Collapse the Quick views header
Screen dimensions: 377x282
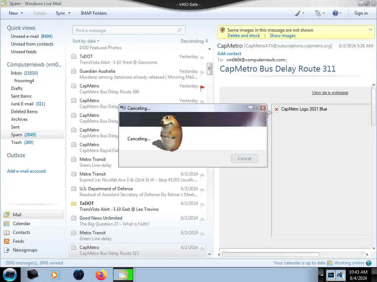pos(21,28)
